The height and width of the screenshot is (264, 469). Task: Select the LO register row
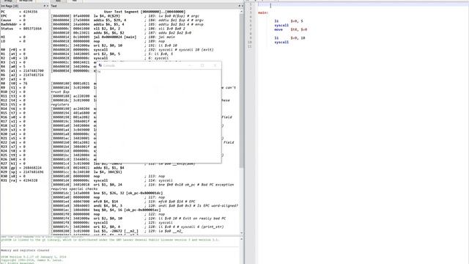(x=13, y=41)
